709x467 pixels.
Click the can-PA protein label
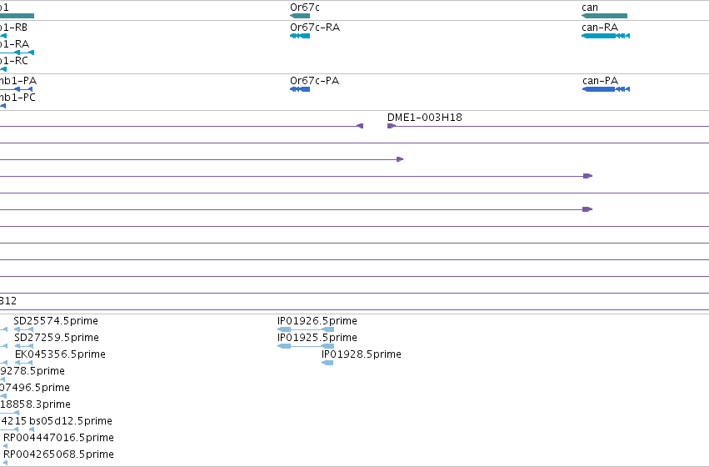coord(600,81)
